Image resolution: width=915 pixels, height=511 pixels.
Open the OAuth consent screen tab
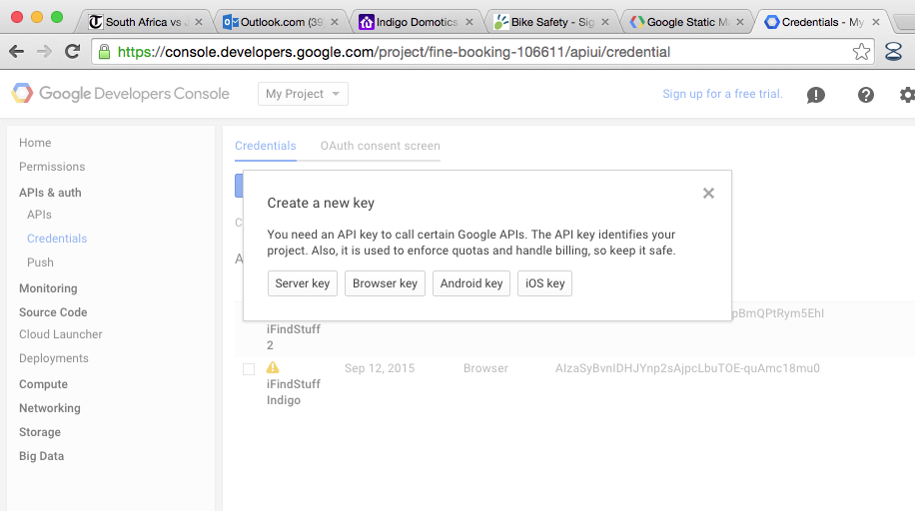tap(380, 146)
